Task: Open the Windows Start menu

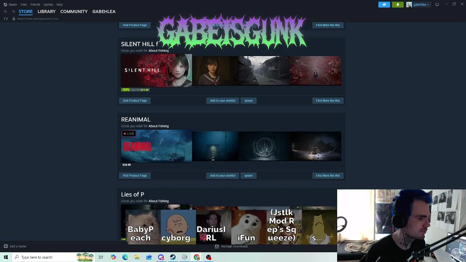Action: 5,257
